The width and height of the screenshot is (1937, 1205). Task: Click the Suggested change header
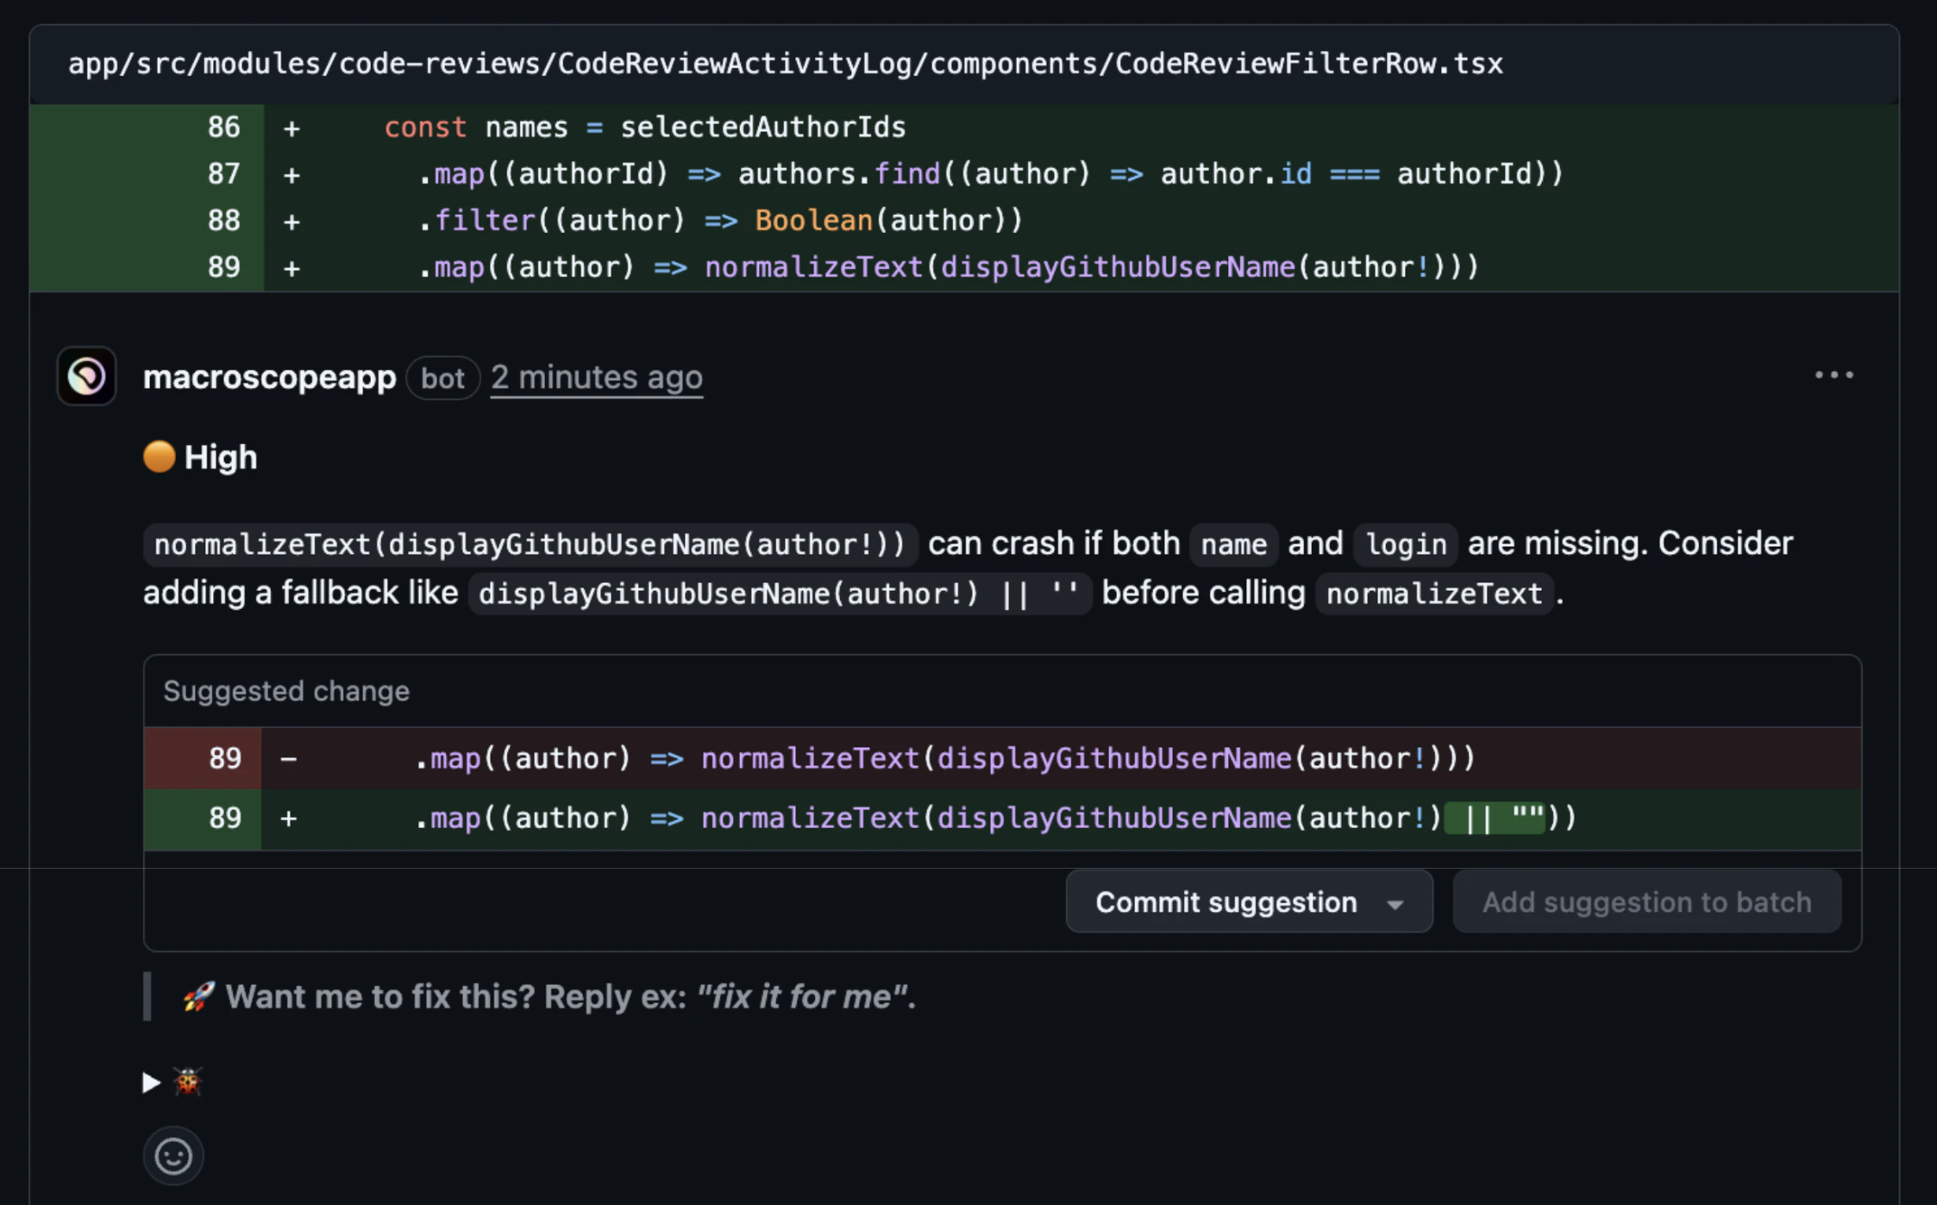[286, 691]
